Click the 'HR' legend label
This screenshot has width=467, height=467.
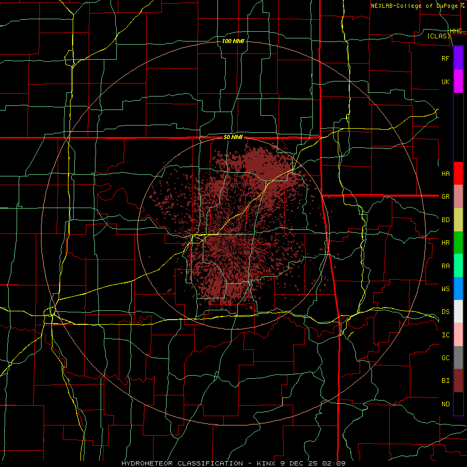coord(445,243)
